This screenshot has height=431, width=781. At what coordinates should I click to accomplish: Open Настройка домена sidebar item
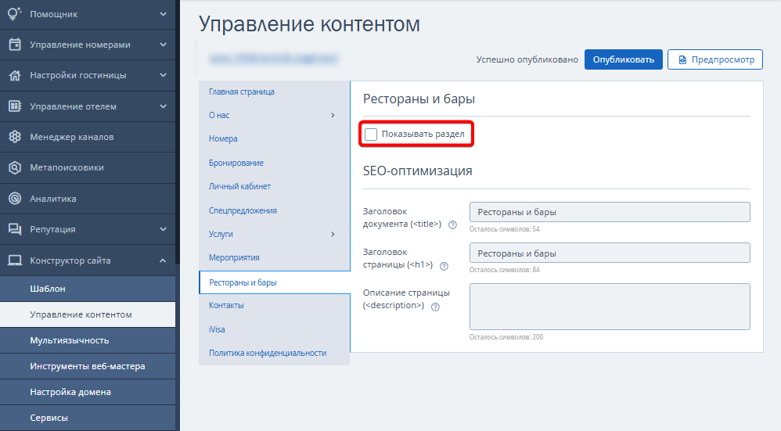pos(88,392)
